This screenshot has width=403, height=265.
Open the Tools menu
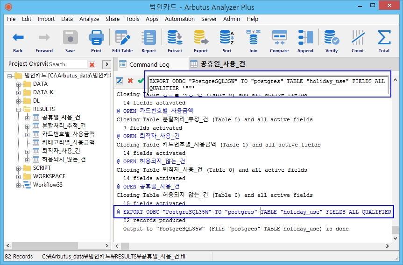click(132, 19)
